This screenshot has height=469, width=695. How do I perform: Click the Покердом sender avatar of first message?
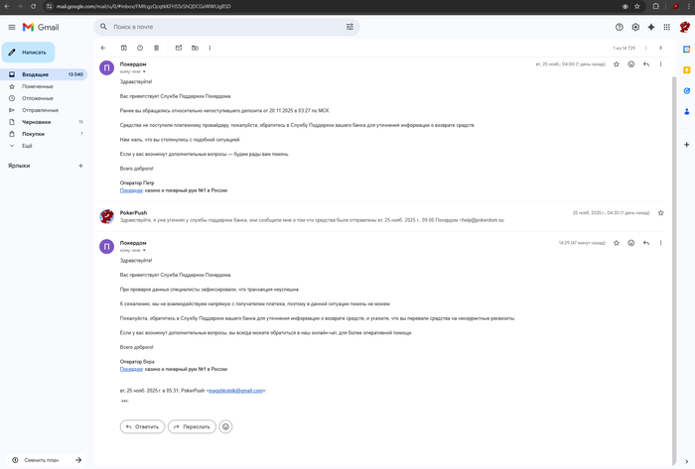coord(107,67)
